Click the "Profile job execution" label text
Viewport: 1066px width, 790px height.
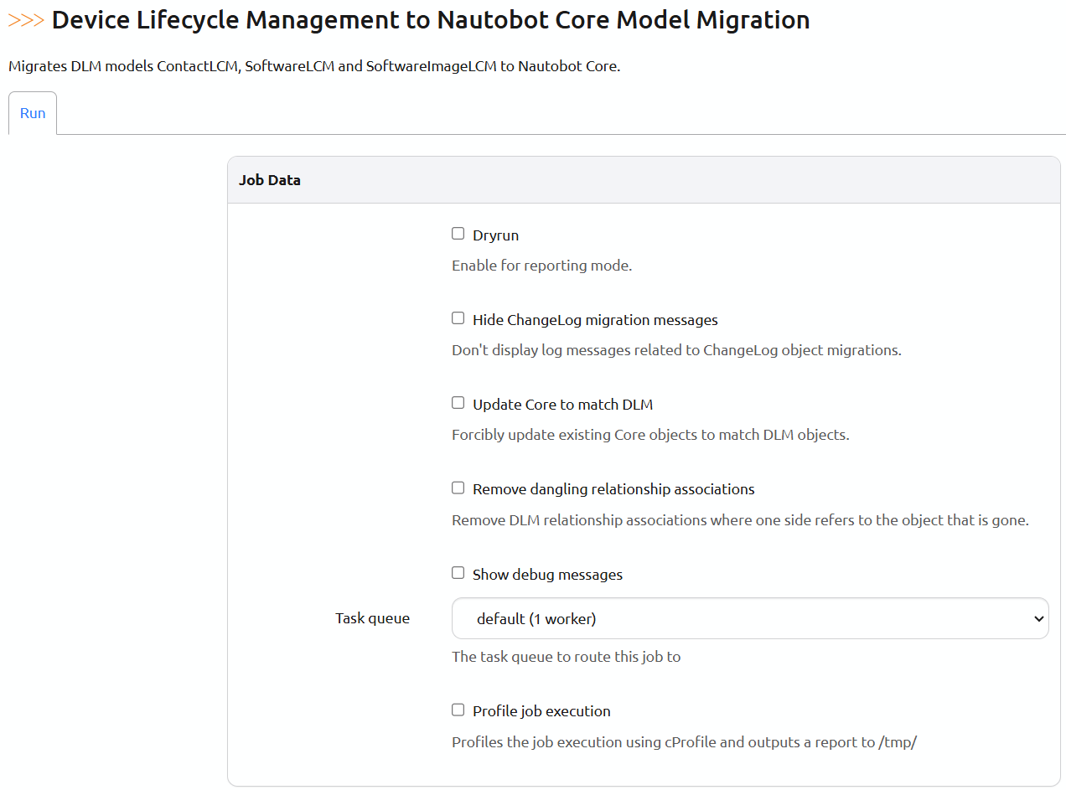coord(541,711)
